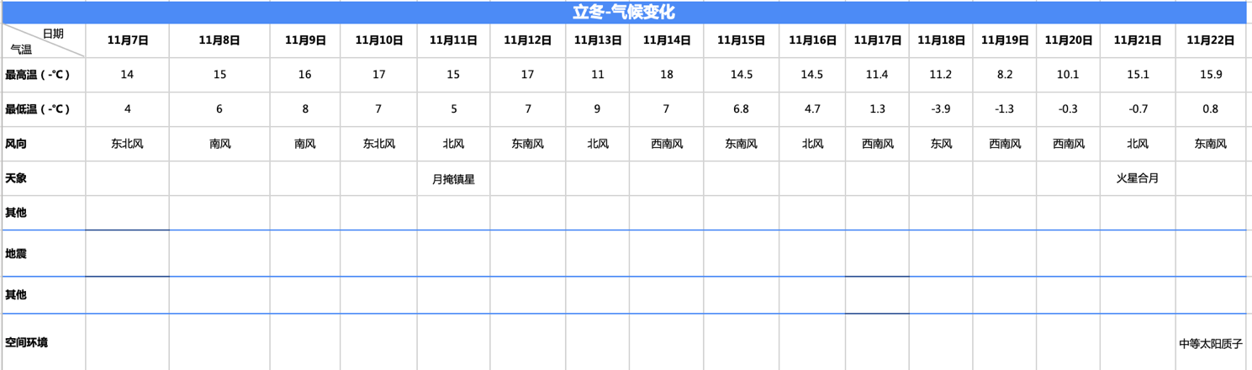Click the 火星合月 cell
This screenshot has height=370, width=1252.
tap(1138, 178)
